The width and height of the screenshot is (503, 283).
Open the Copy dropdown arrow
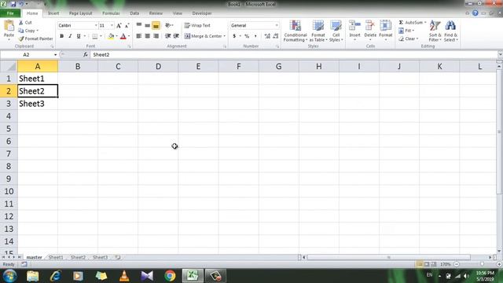[x=38, y=31]
